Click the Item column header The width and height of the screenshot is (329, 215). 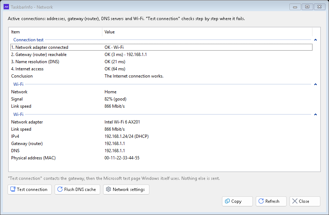tap(55, 32)
